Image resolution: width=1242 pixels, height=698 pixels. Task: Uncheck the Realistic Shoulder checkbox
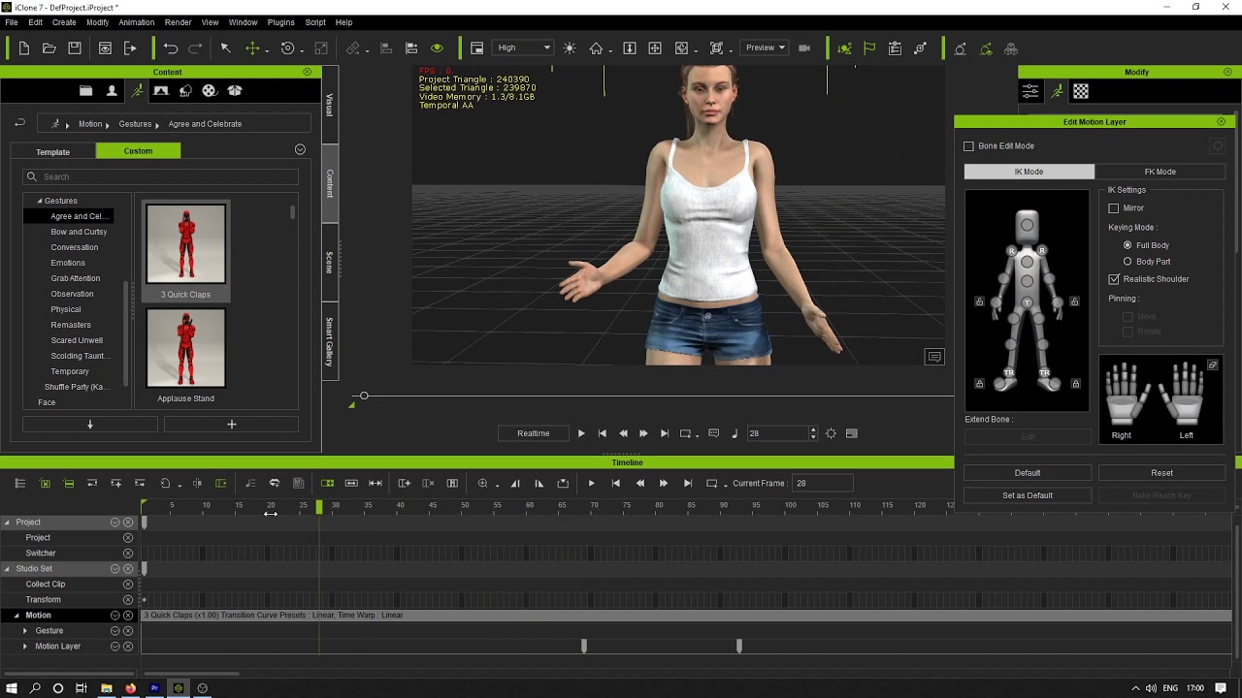(1114, 279)
